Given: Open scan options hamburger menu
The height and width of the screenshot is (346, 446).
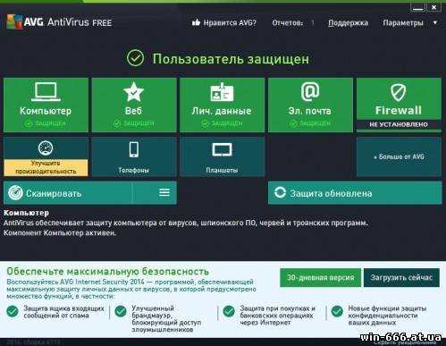Looking at the screenshot, I should pos(164,193).
